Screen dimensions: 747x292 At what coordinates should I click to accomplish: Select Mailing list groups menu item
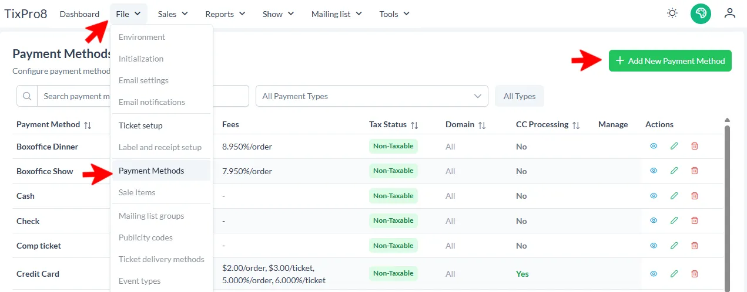point(162,216)
